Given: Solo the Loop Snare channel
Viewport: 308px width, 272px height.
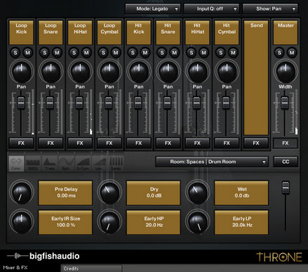Looking at the screenshot, I should pyautogui.click(x=45, y=53).
